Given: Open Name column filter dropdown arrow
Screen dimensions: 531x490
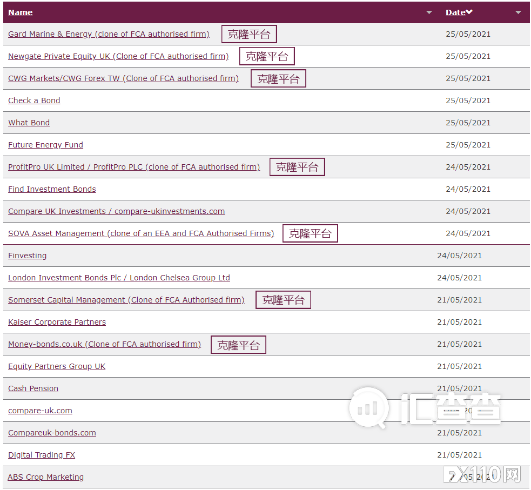Looking at the screenshot, I should (429, 12).
